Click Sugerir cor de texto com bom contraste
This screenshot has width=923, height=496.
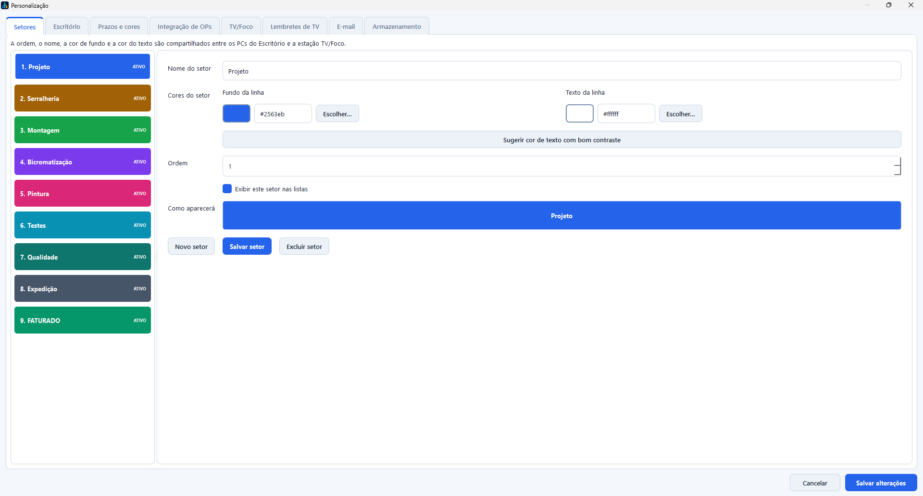click(x=561, y=139)
